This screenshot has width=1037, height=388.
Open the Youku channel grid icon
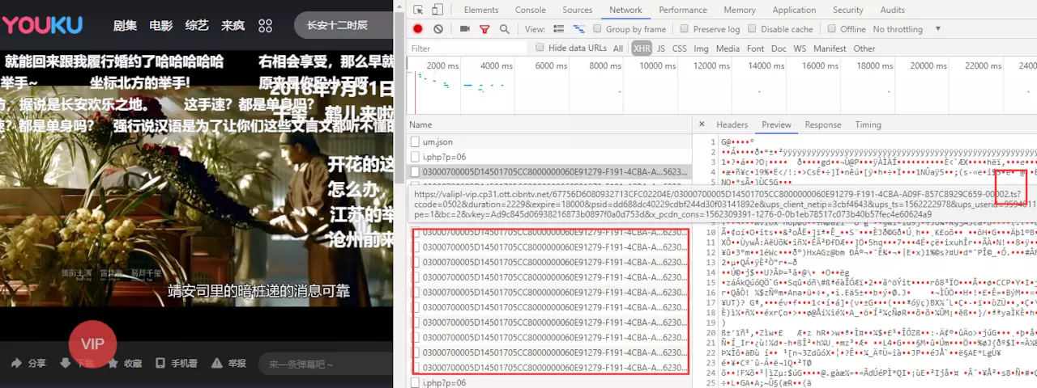tap(265, 26)
